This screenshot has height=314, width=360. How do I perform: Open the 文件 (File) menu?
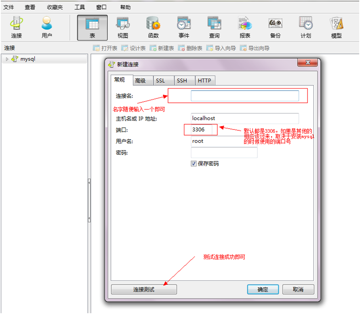click(x=9, y=7)
